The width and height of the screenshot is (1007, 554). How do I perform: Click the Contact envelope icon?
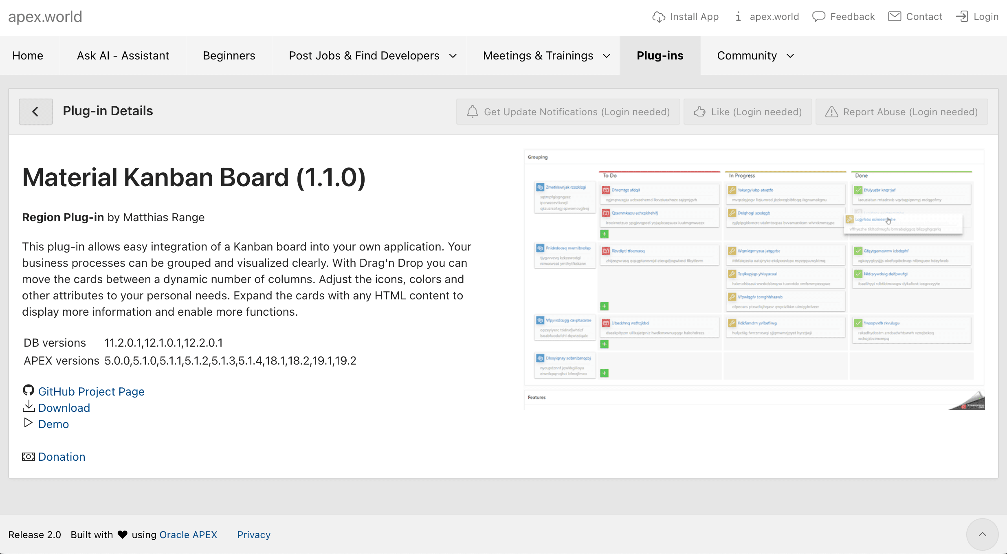(895, 17)
